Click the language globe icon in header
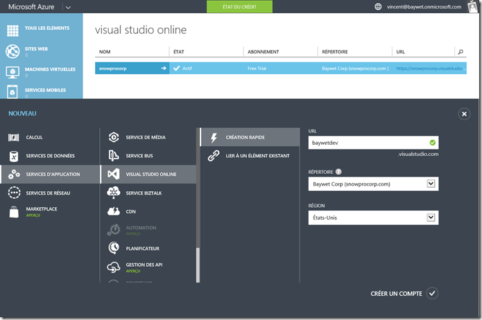 coord(378,6)
